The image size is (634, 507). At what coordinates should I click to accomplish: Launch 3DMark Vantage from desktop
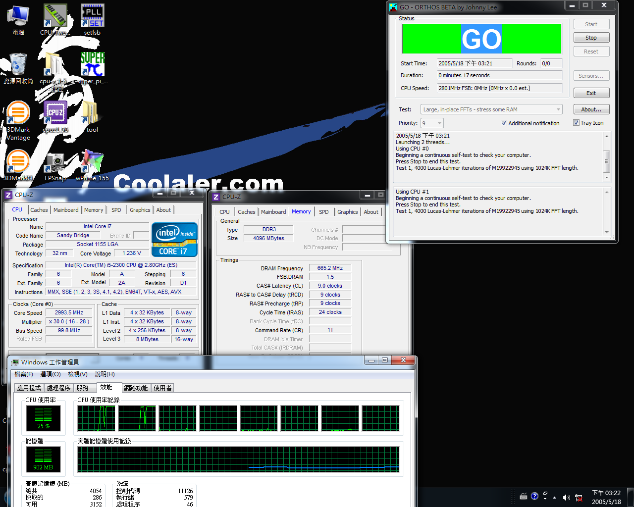tap(18, 120)
